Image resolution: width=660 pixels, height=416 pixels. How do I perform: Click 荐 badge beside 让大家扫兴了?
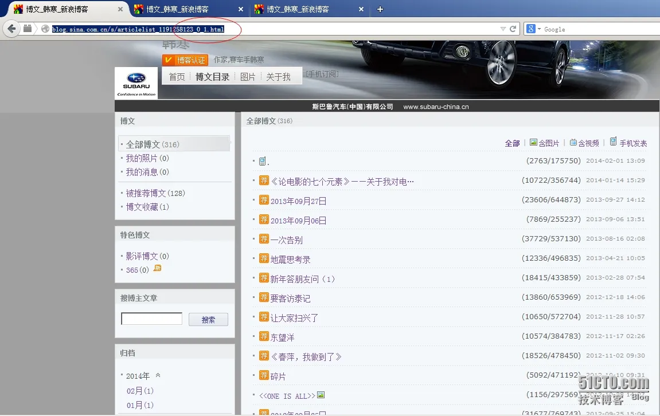point(264,317)
